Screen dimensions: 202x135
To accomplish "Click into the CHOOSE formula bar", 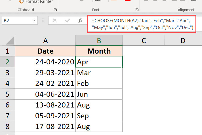I will click(x=142, y=24).
